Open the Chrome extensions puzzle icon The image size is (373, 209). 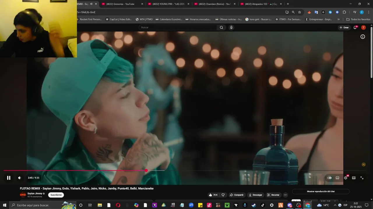coord(344,12)
